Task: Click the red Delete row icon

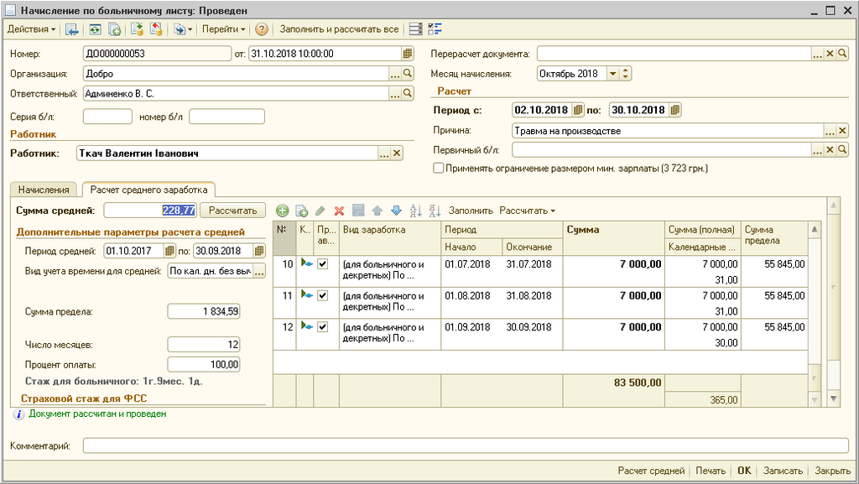Action: tap(340, 211)
